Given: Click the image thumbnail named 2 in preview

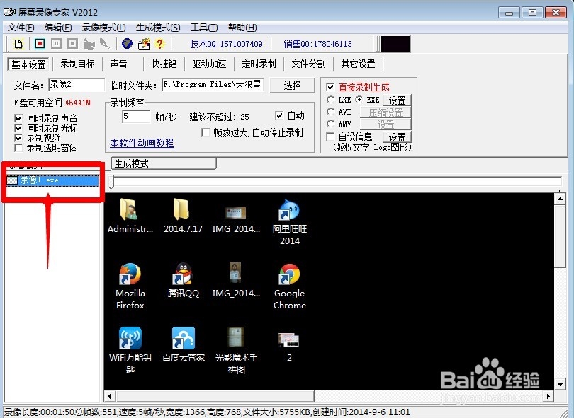Looking at the screenshot, I should pos(289,340).
